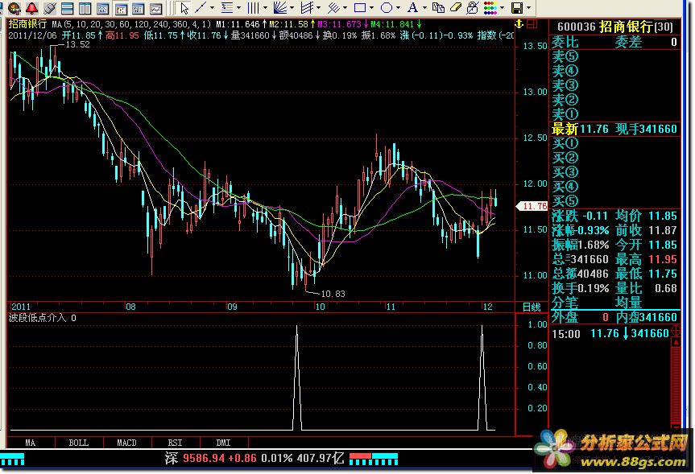Click the red grid icon above price axis
The image size is (695, 474).
532,24
